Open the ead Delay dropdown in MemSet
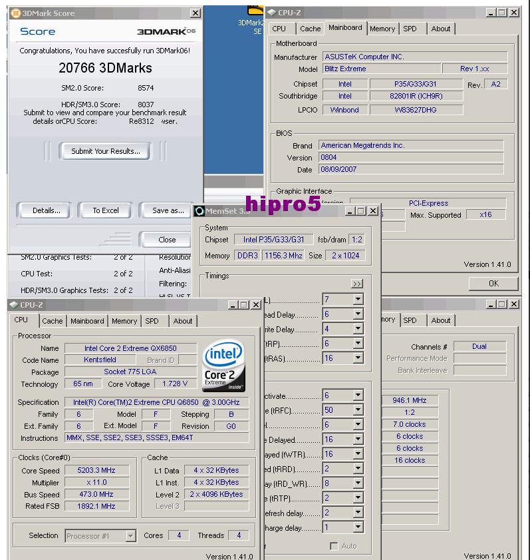This screenshot has height=560, width=530. (358, 314)
